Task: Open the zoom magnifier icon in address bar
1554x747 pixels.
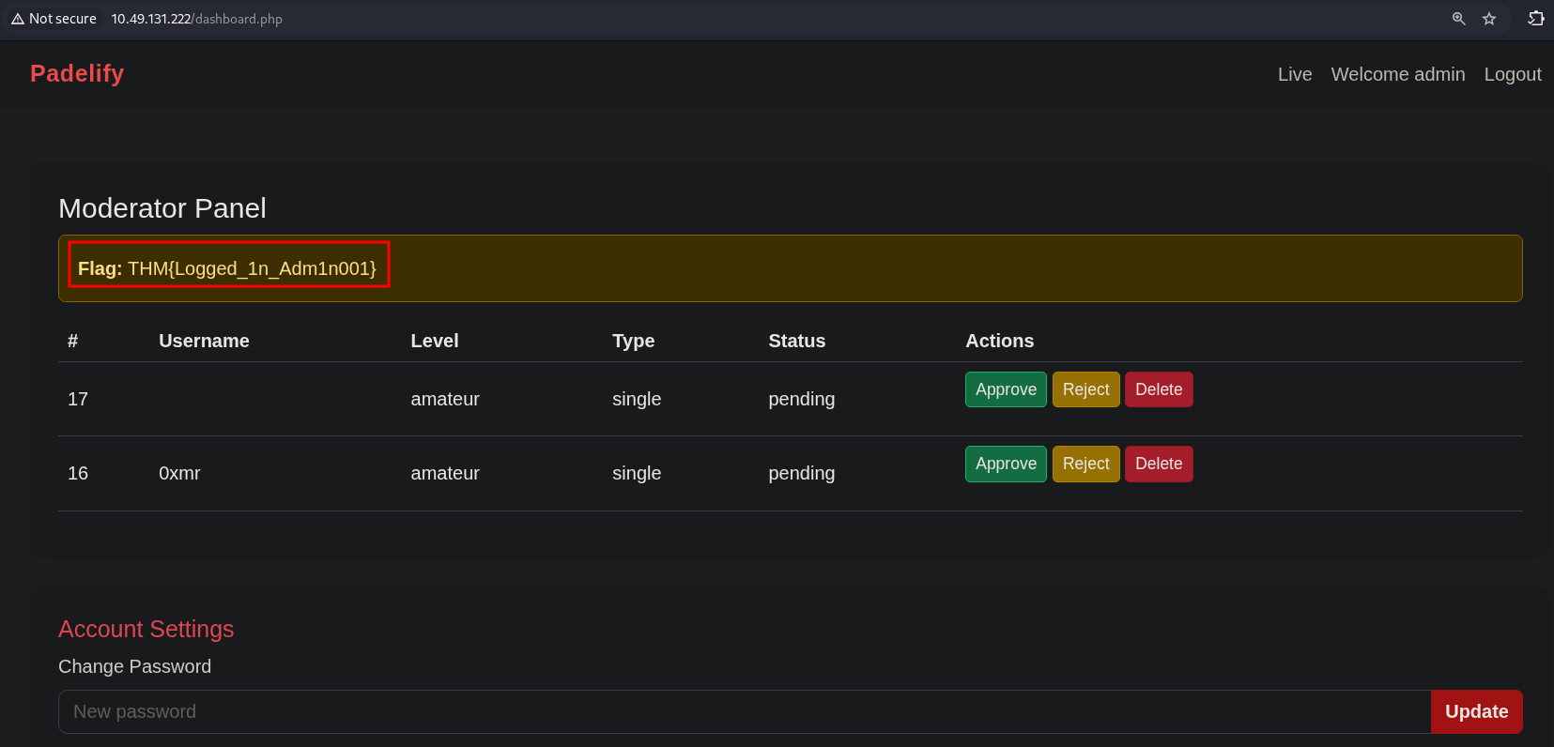Action: click(1458, 19)
